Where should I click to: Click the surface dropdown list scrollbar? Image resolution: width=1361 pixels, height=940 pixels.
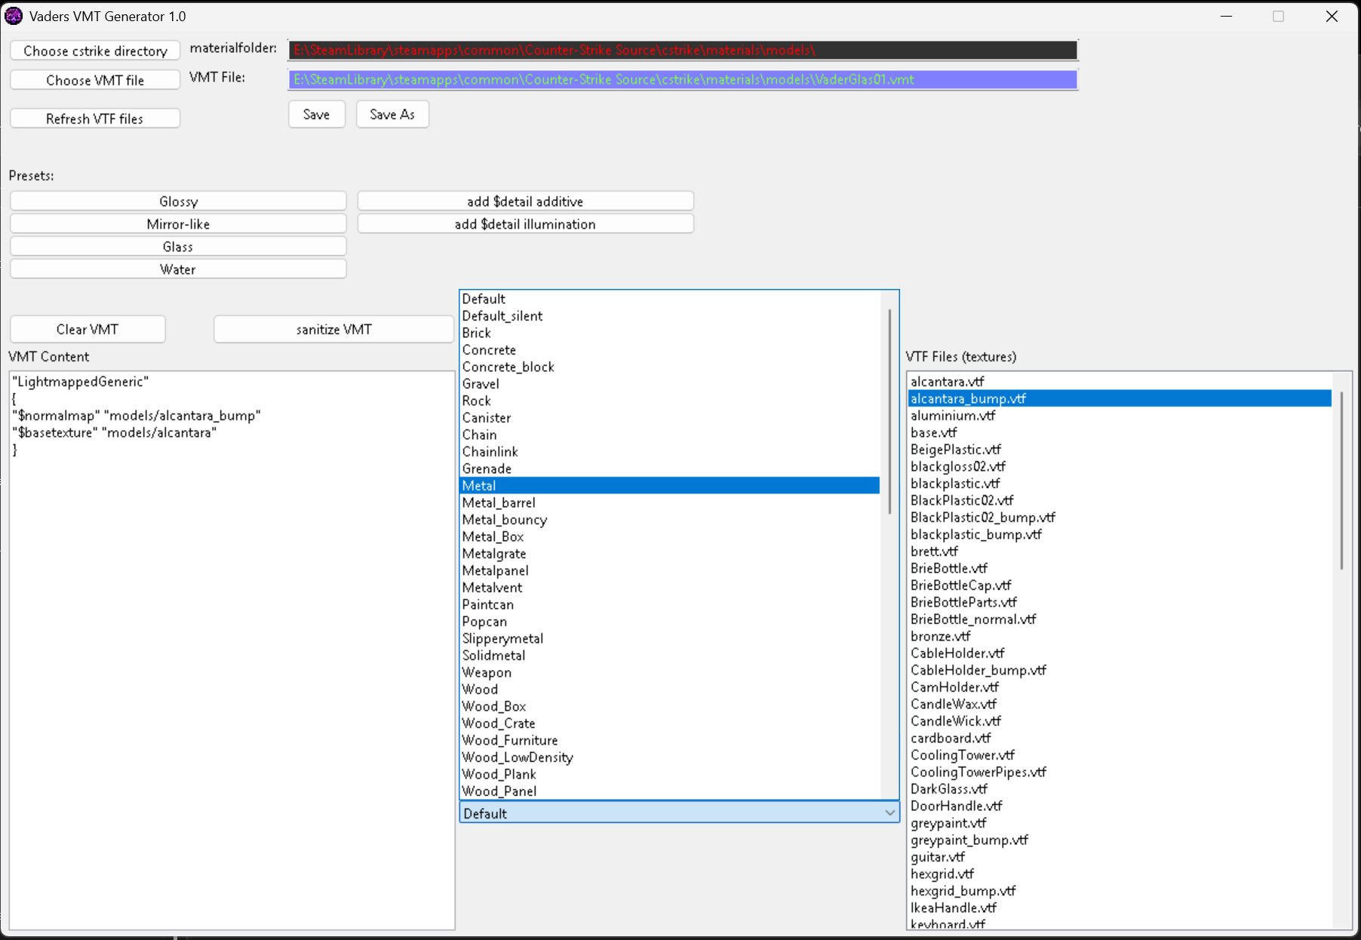[889, 411]
